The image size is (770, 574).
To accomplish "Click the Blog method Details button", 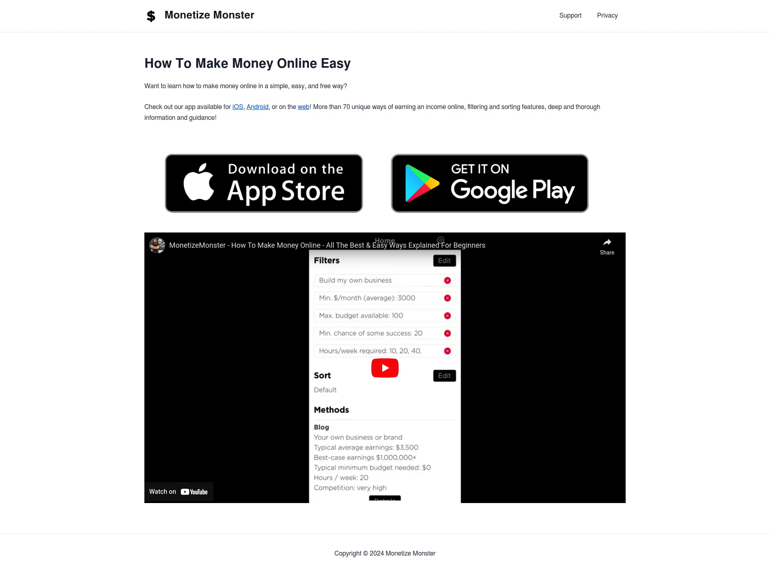I will click(x=385, y=499).
